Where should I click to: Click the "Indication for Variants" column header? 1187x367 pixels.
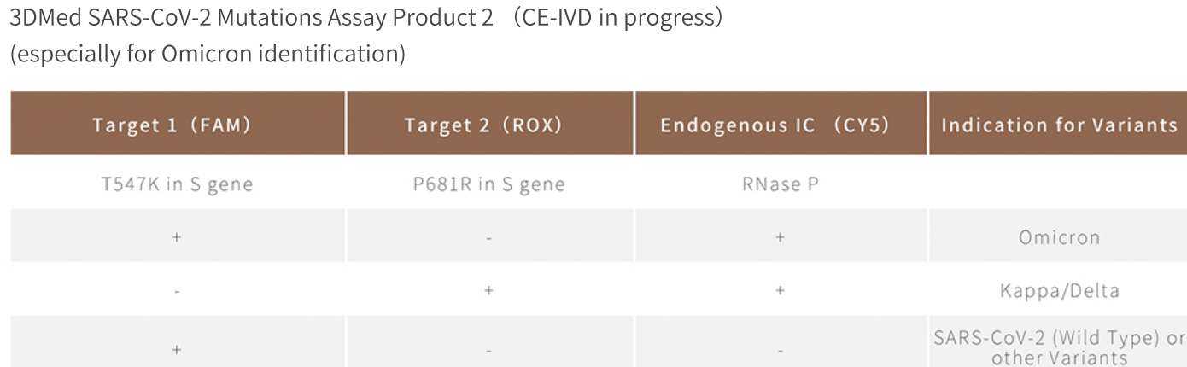[1059, 125]
